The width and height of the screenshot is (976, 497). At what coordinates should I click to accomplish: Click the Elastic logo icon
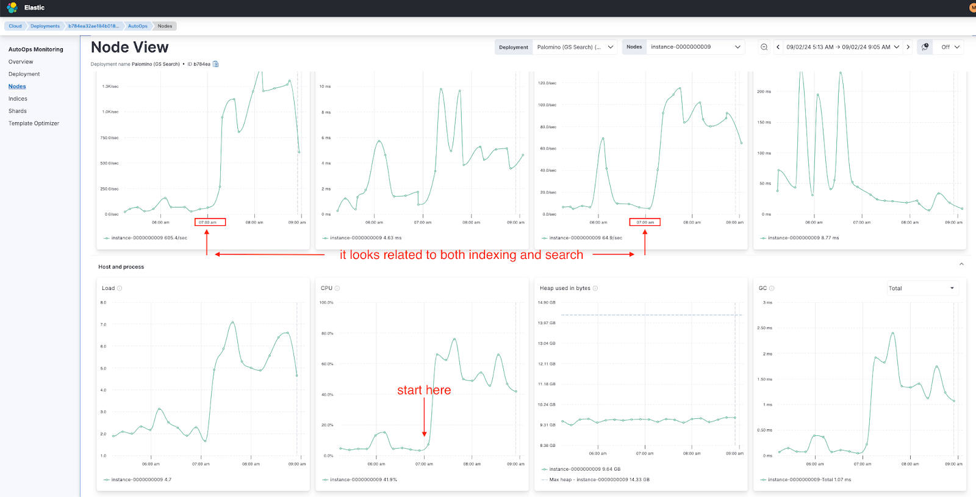coord(12,8)
